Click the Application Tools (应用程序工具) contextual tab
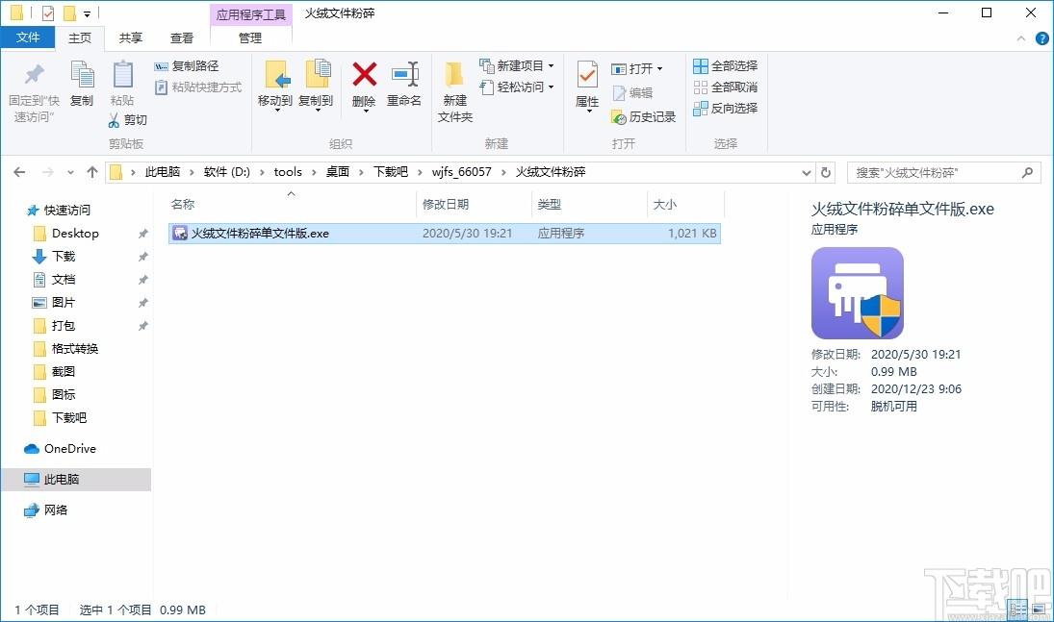 tap(250, 14)
